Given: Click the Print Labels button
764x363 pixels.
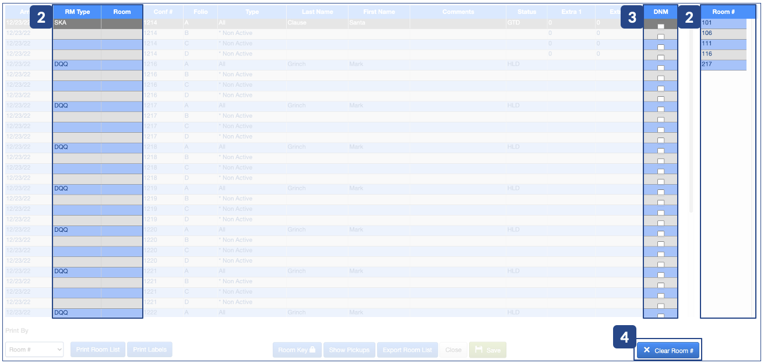Looking at the screenshot, I should [x=150, y=350].
